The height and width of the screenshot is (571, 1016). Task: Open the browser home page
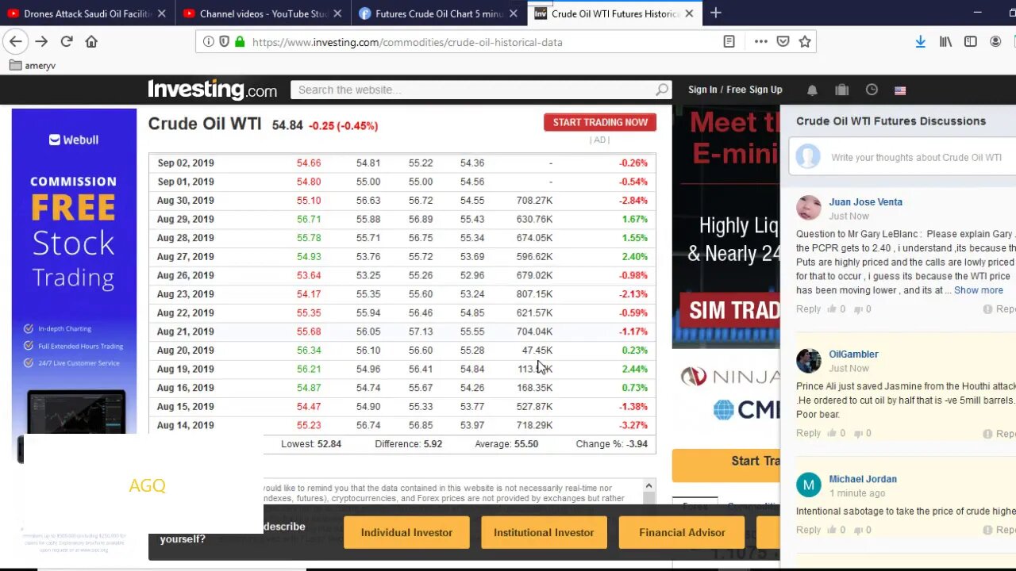[x=91, y=42]
